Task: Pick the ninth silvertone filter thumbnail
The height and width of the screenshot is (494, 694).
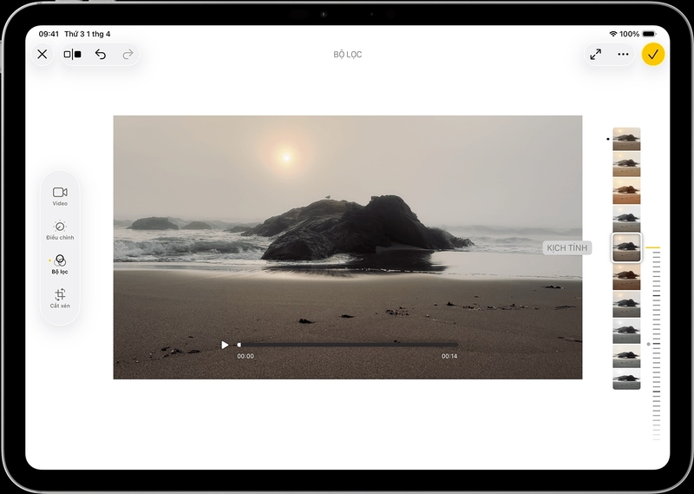Action: tap(626, 357)
